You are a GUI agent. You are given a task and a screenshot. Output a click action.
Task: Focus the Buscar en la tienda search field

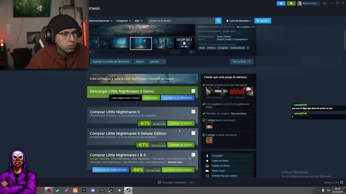point(181,21)
